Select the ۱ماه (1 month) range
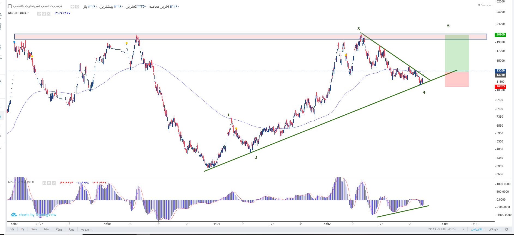Viewport: 514px width, 235px height. (46, 229)
